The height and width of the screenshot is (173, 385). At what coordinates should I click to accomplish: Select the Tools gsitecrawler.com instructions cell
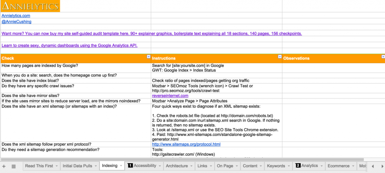click(217, 152)
